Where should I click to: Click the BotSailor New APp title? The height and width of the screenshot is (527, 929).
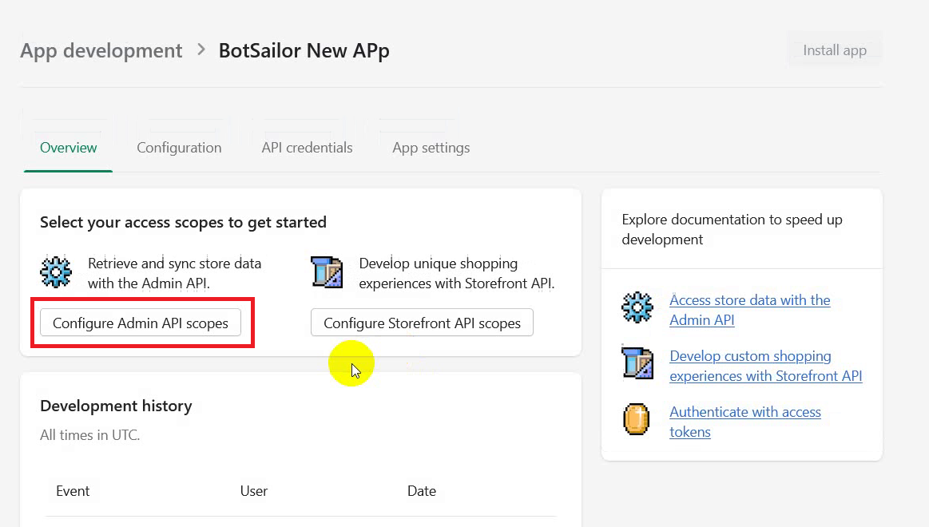304,51
